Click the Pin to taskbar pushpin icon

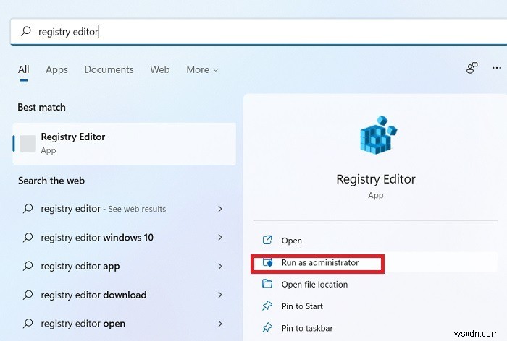(x=267, y=328)
